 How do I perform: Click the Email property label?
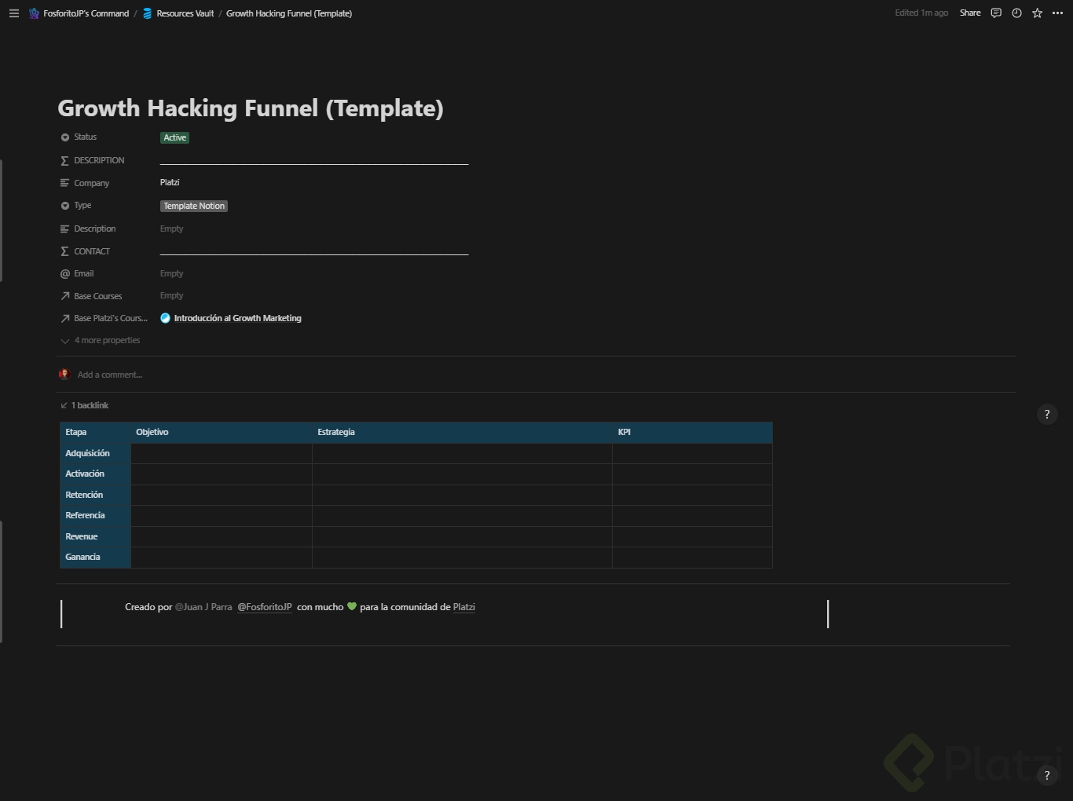(x=84, y=274)
